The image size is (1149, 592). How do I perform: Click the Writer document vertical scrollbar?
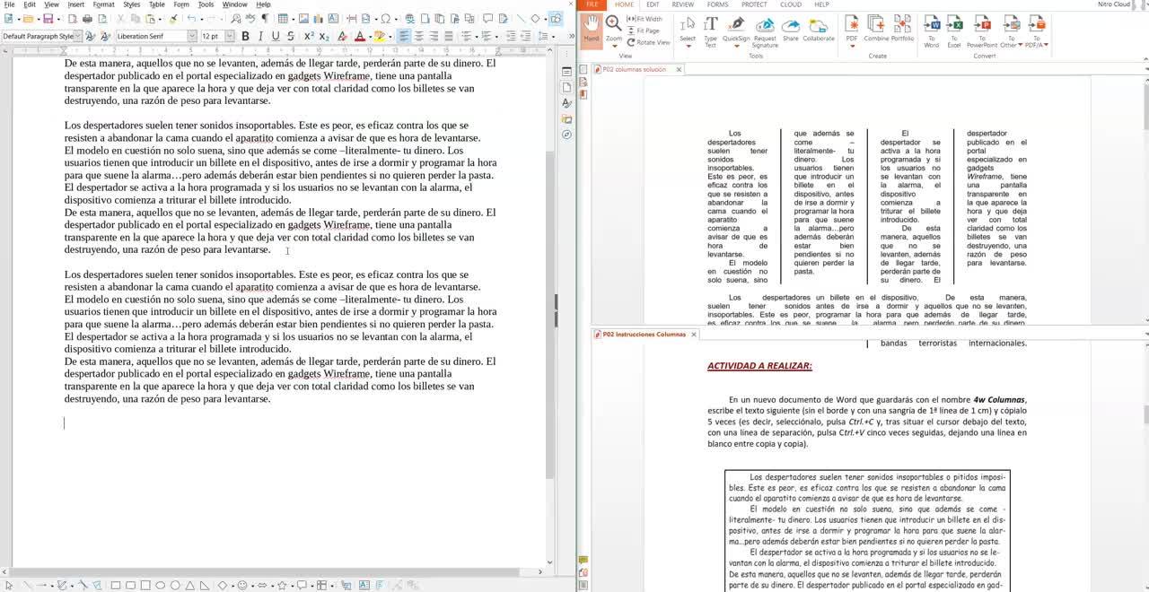click(551, 314)
